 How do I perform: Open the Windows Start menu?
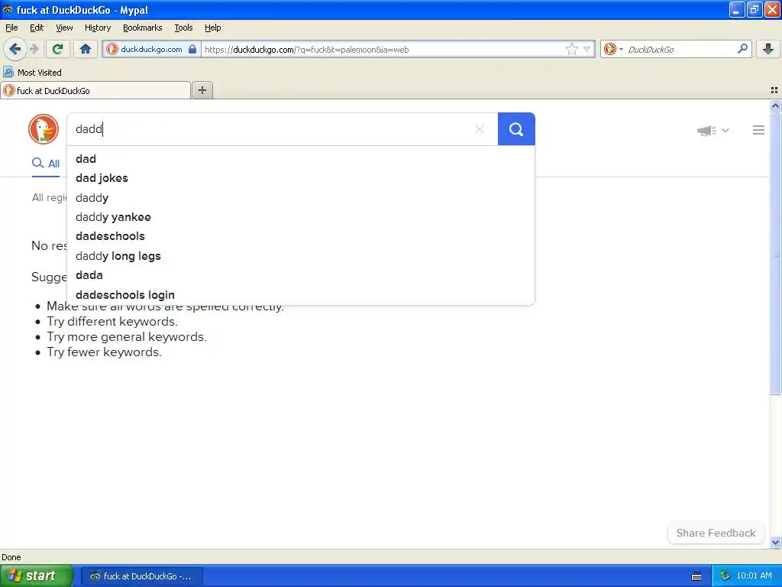coord(36,576)
